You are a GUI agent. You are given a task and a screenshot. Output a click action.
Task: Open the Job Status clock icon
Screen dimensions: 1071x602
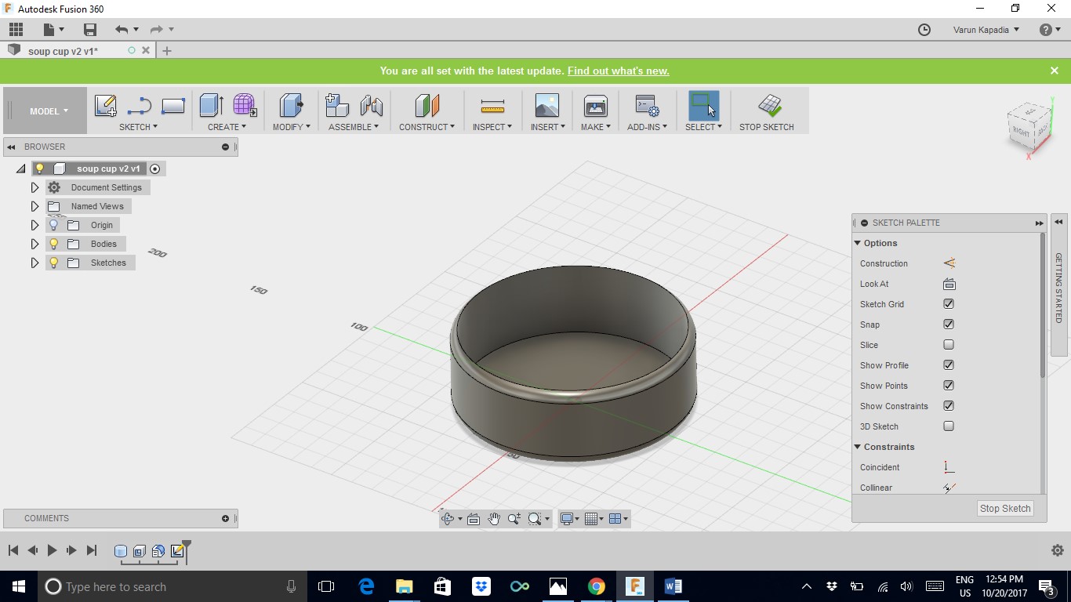point(924,30)
